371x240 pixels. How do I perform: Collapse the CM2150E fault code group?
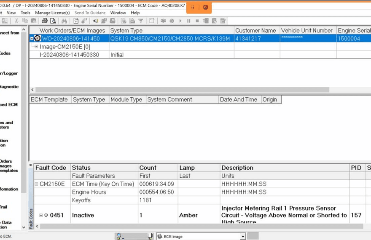pyautogui.click(x=36, y=184)
